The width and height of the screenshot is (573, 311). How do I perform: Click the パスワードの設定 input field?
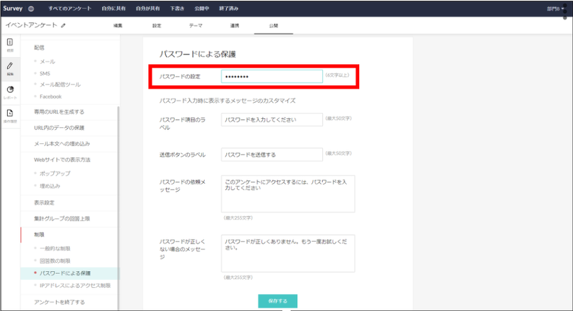[x=272, y=75]
